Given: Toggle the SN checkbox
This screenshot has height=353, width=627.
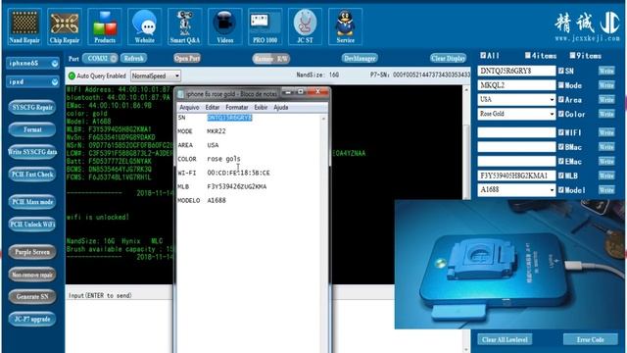Looking at the screenshot, I should [561, 71].
